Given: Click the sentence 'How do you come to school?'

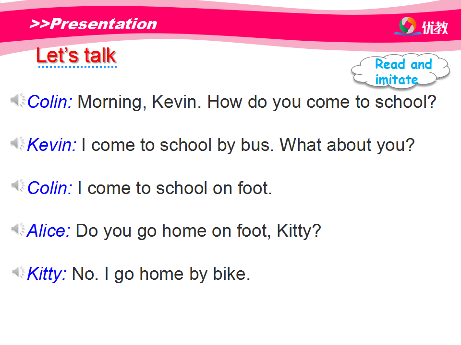Looking at the screenshot, I should pos(321,102).
